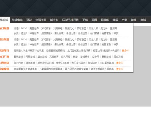Viewport: 151px width, 113px height.
Task: Open the 腾讯游戏 vendor link
Action: point(18,57)
